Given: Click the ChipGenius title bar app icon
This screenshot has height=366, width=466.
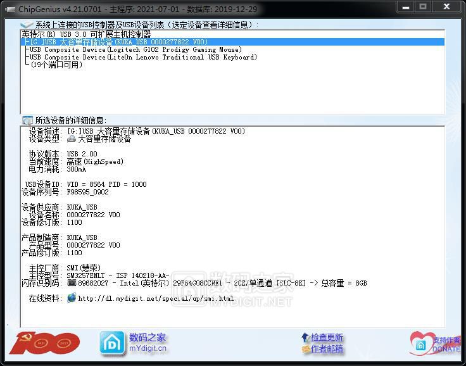Looking at the screenshot, I should pos(10,9).
